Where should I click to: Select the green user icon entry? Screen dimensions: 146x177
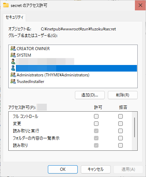13,62
